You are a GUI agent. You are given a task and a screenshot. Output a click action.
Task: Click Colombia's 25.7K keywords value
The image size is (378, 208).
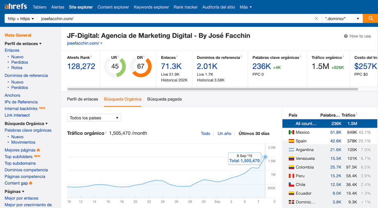tap(336, 167)
